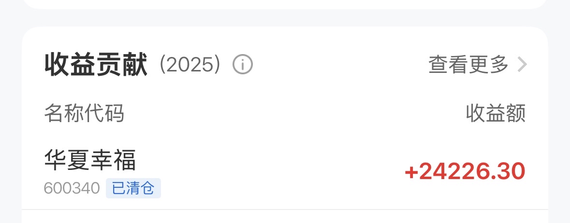Click the 收益贡献 section title
This screenshot has height=223, width=570.
tap(96, 65)
